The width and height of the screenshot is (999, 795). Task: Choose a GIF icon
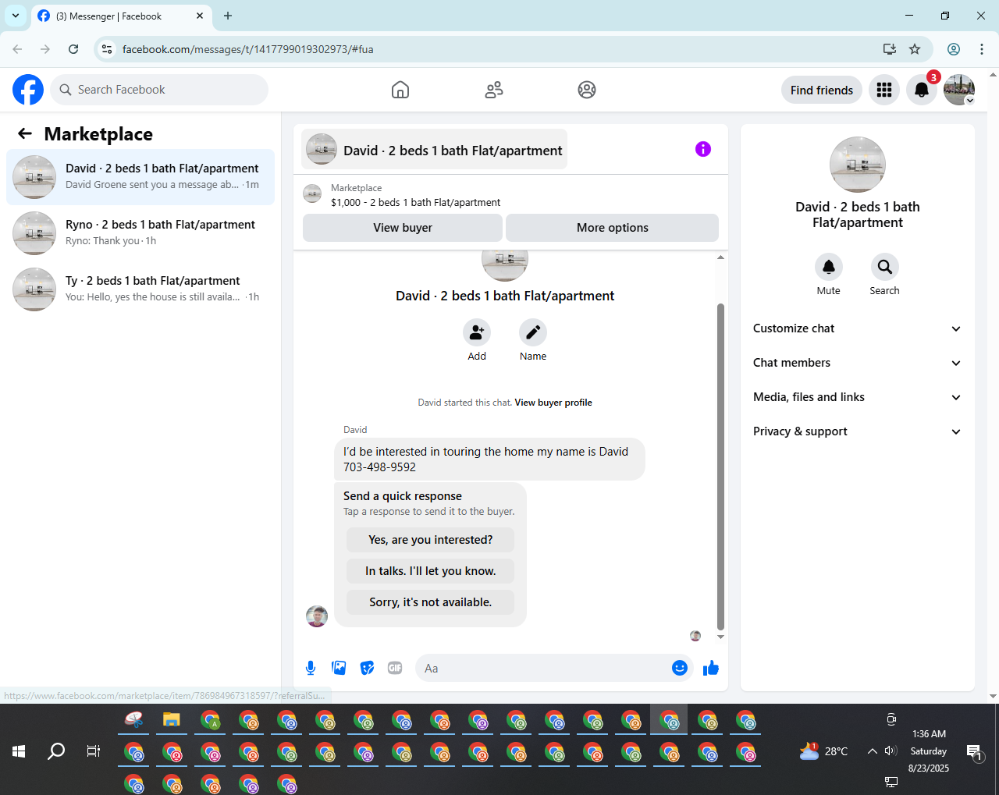coord(395,668)
